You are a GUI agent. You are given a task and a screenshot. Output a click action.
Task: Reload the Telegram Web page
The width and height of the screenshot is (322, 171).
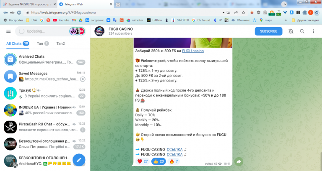click(x=19, y=13)
